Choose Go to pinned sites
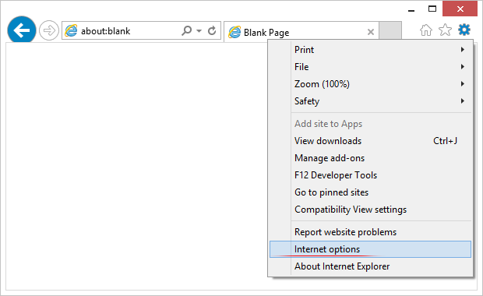Image resolution: width=483 pixels, height=296 pixels. click(371, 192)
